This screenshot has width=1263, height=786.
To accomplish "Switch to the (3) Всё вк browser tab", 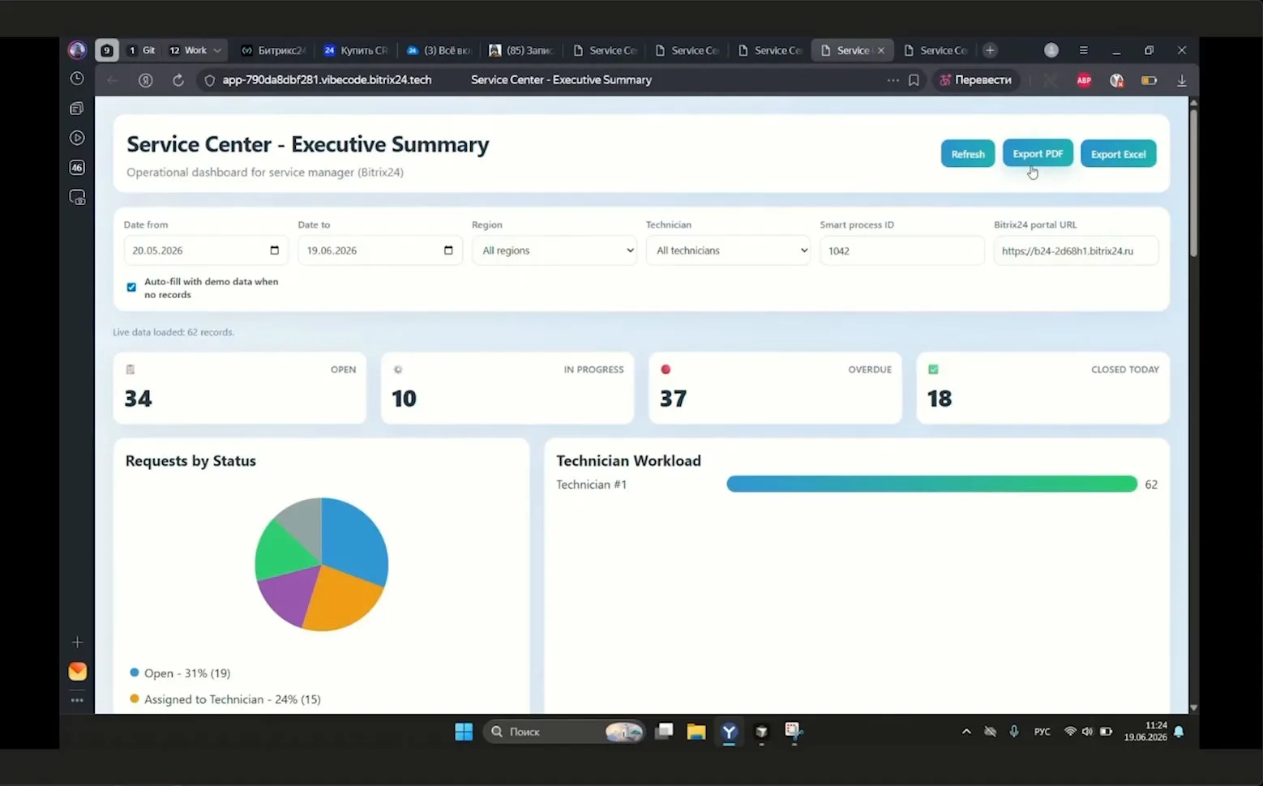I will pos(439,50).
